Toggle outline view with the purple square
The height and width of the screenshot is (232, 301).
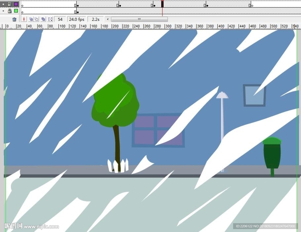click(x=16, y=4)
